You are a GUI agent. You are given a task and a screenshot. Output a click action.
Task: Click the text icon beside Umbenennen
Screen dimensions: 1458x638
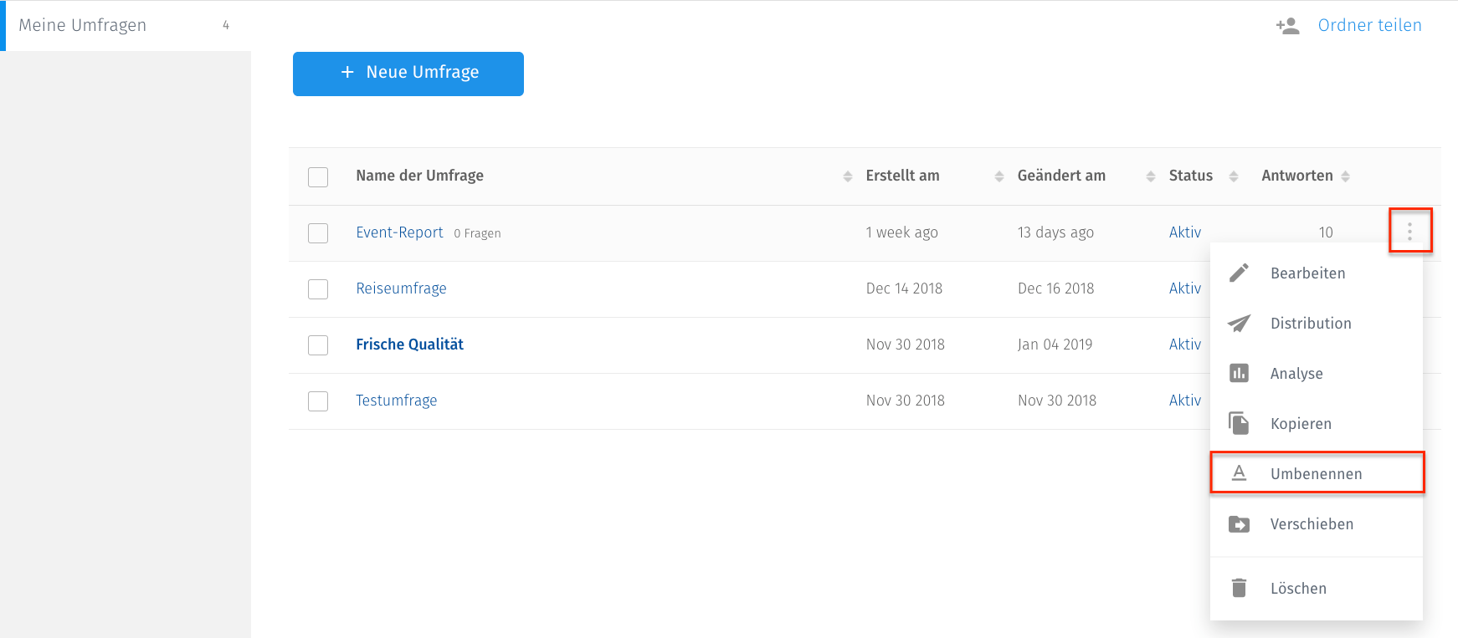pos(1239,473)
